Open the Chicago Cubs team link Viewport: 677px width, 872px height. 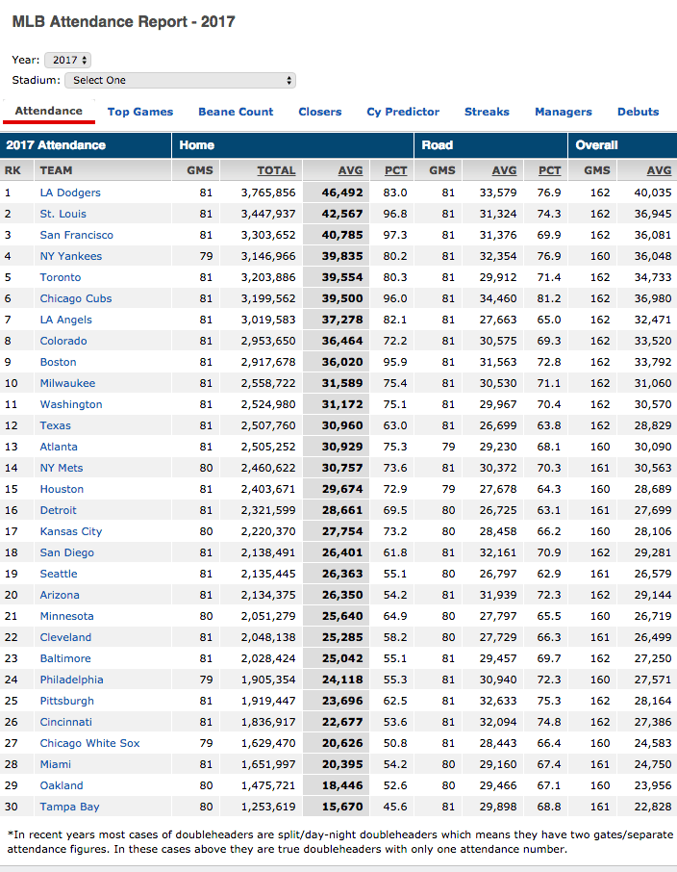(x=76, y=298)
